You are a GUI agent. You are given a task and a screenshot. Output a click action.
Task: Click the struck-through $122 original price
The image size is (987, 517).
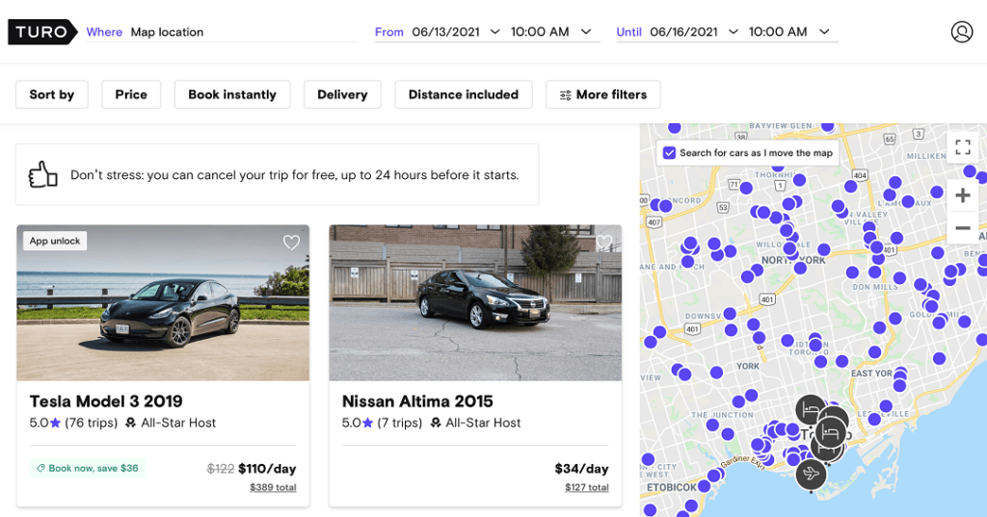click(x=221, y=469)
